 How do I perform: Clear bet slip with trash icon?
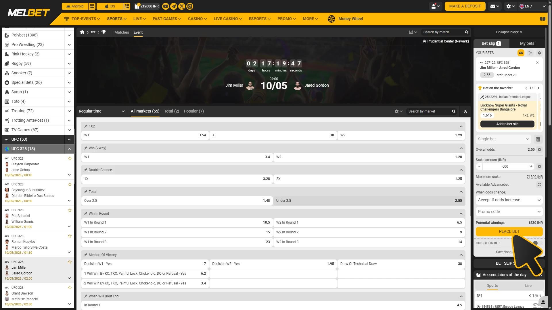tap(538, 139)
